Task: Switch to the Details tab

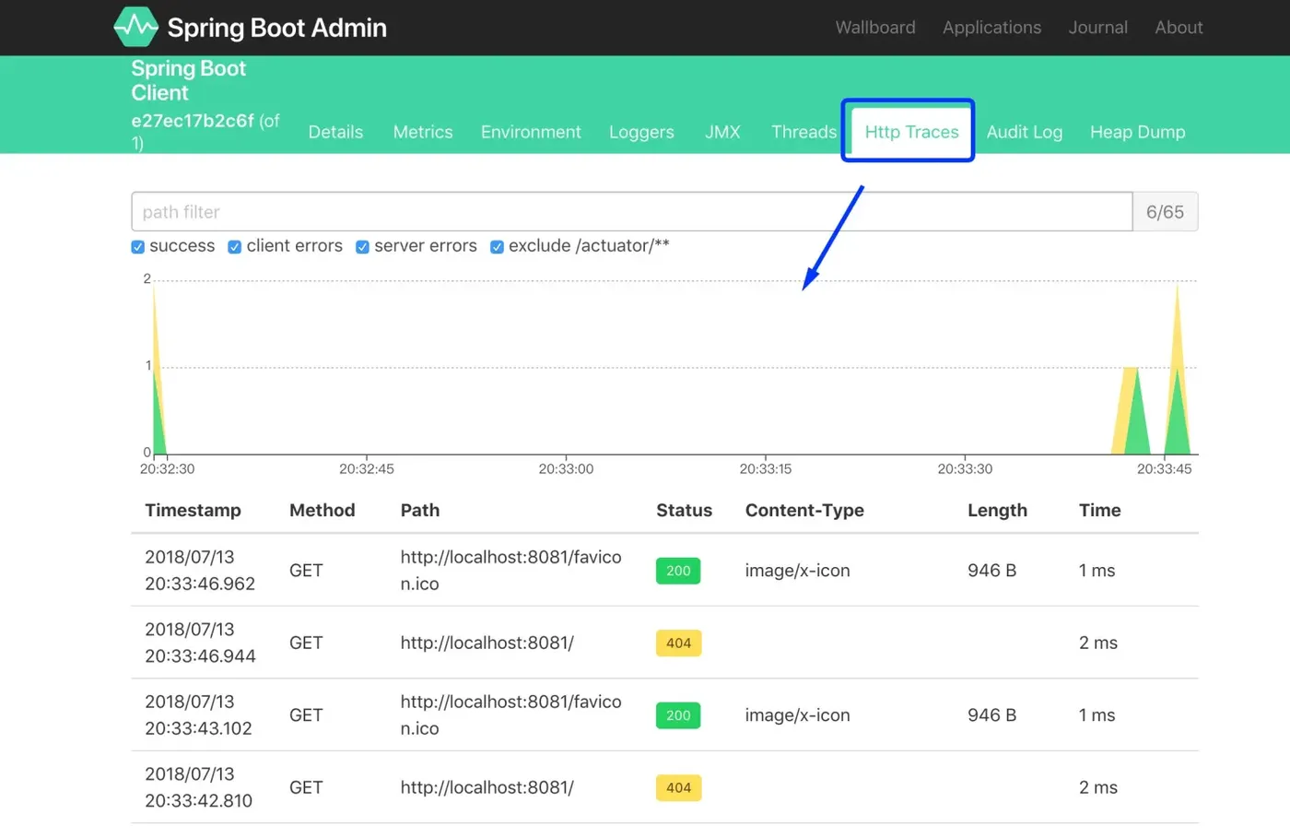Action: [335, 132]
